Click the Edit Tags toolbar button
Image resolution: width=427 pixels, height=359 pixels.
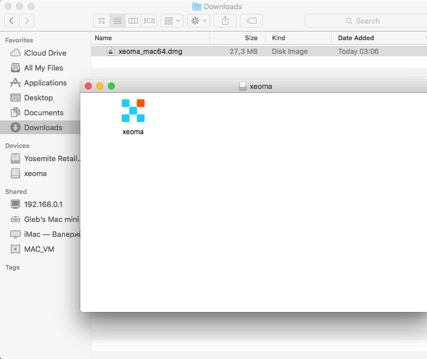[x=251, y=21]
